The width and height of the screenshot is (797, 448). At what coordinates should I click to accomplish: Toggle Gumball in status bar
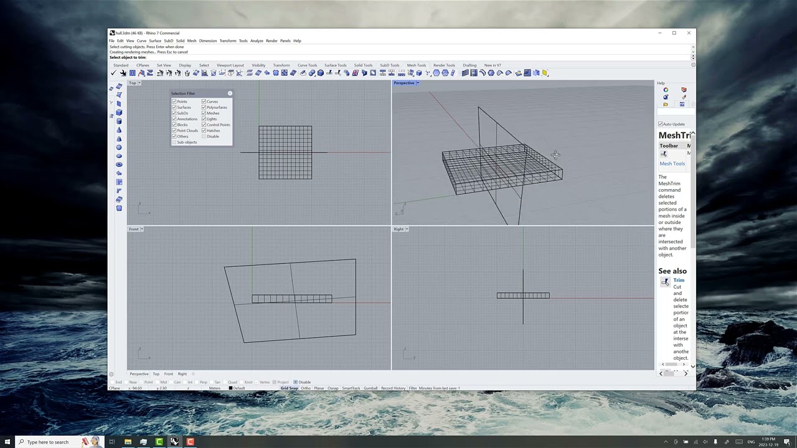[x=370, y=388]
